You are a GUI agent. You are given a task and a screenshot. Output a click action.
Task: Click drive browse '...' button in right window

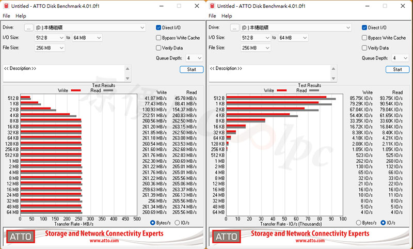(235, 28)
